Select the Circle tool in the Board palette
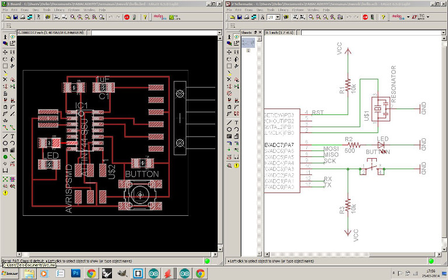This screenshot has width=448, height=280. tap(5, 143)
